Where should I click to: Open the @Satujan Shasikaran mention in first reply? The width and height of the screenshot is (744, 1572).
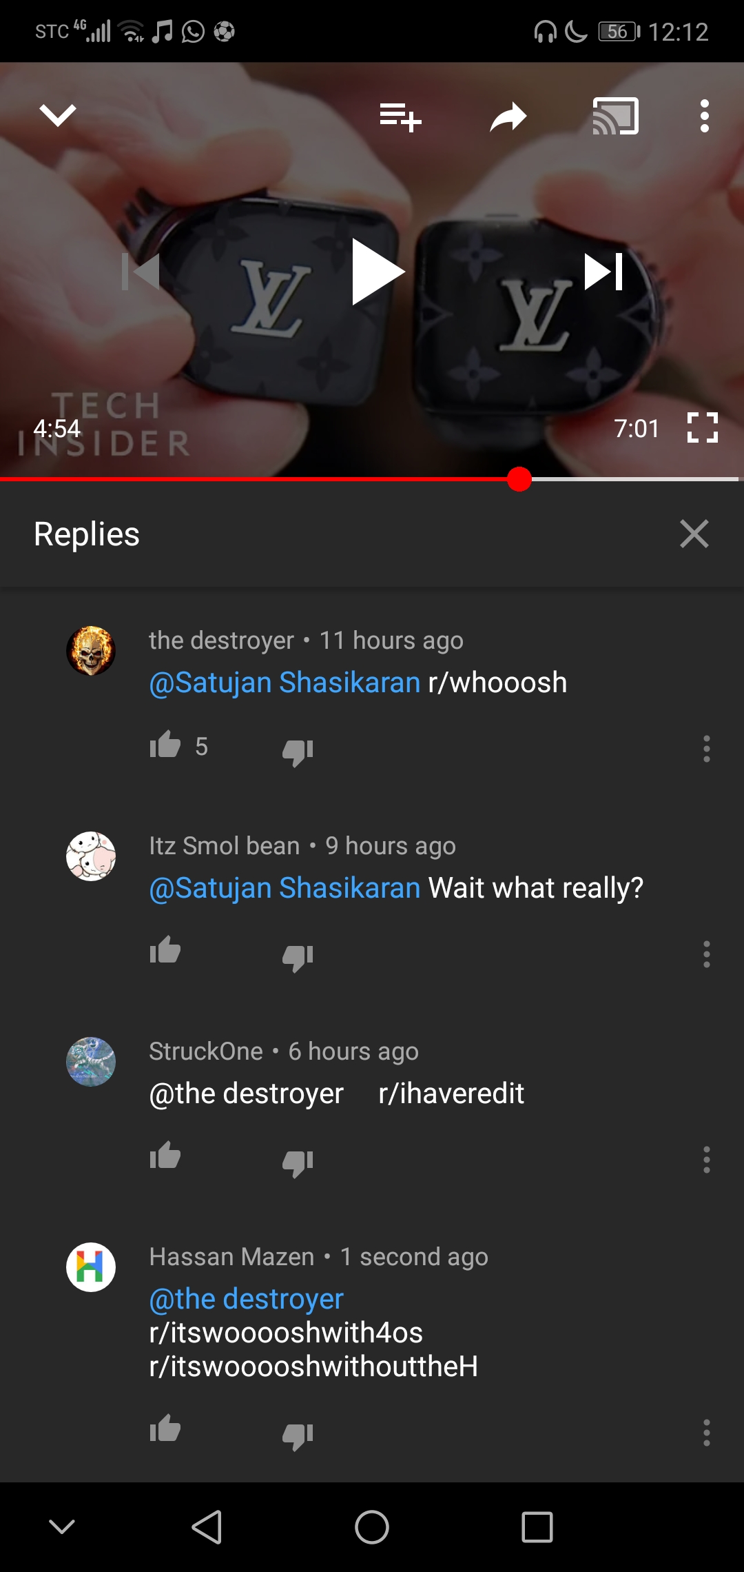(285, 683)
